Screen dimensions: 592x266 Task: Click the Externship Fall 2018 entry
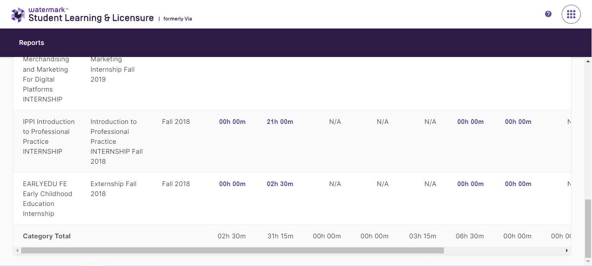113,189
